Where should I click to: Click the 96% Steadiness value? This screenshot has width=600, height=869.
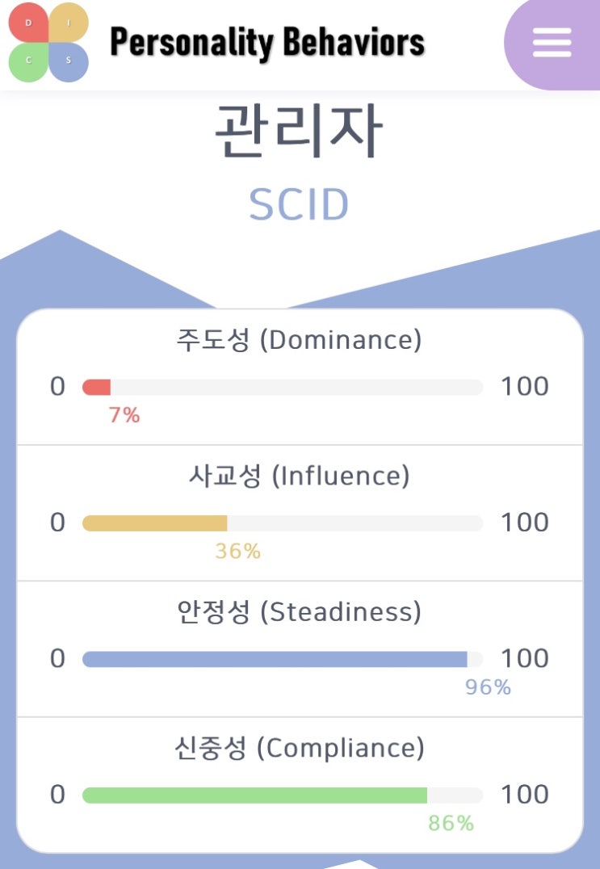pos(488,687)
